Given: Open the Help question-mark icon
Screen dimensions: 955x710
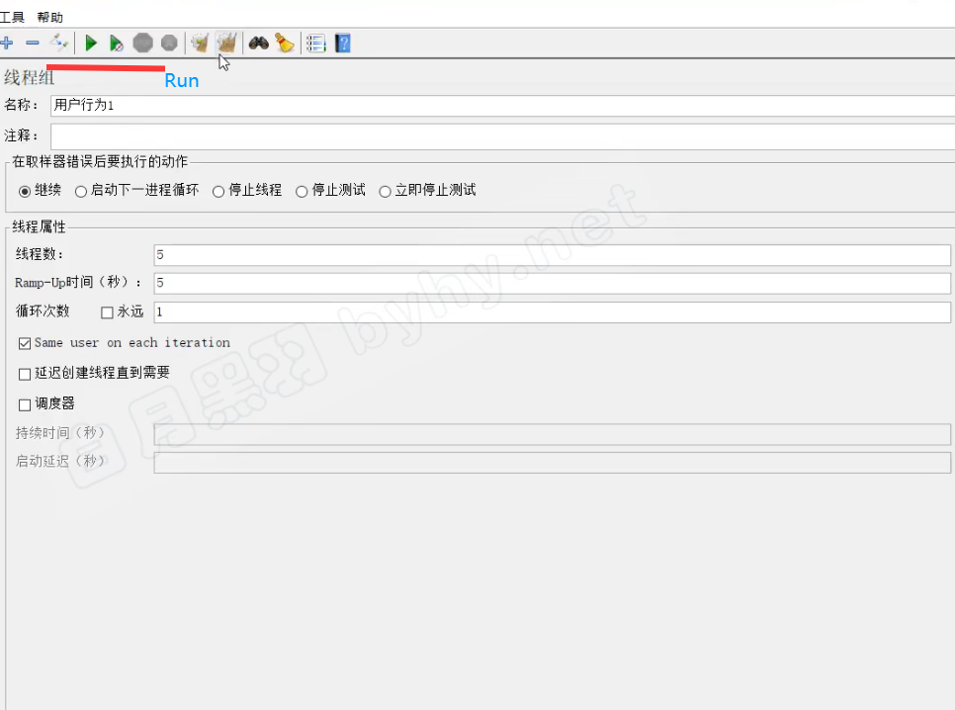Looking at the screenshot, I should (343, 44).
